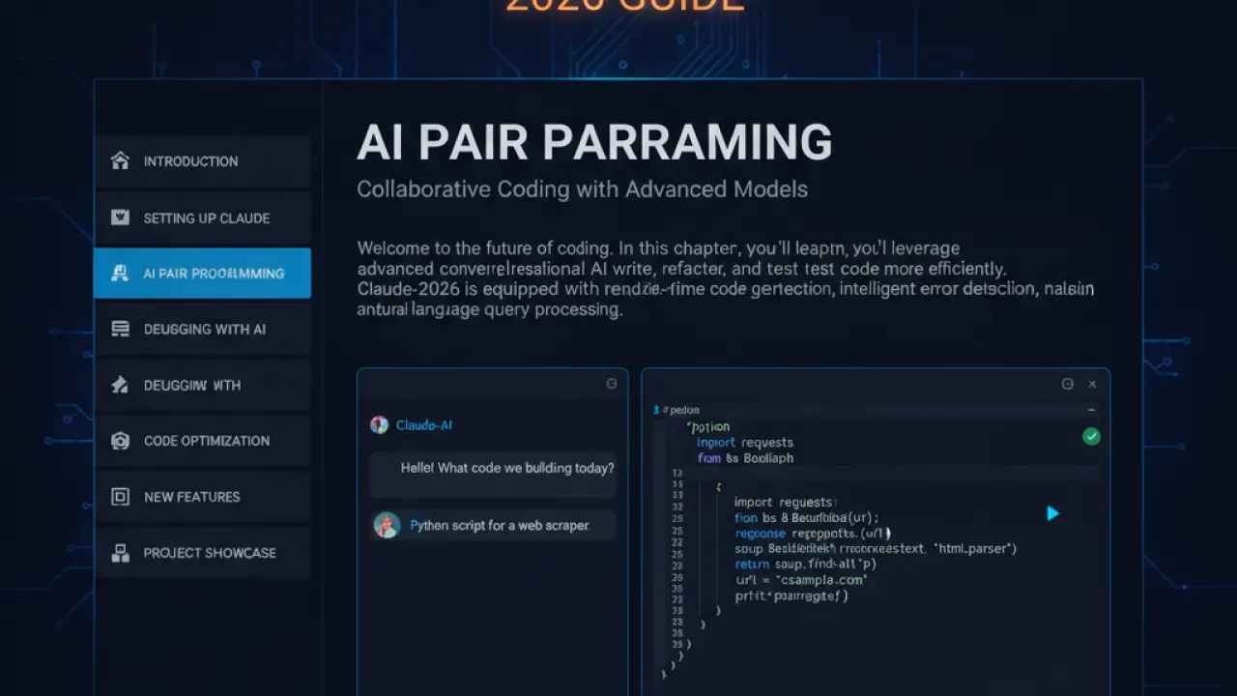Viewport: 1237px width, 696px height.
Task: Open the Introduction chapter
Action: pos(202,161)
